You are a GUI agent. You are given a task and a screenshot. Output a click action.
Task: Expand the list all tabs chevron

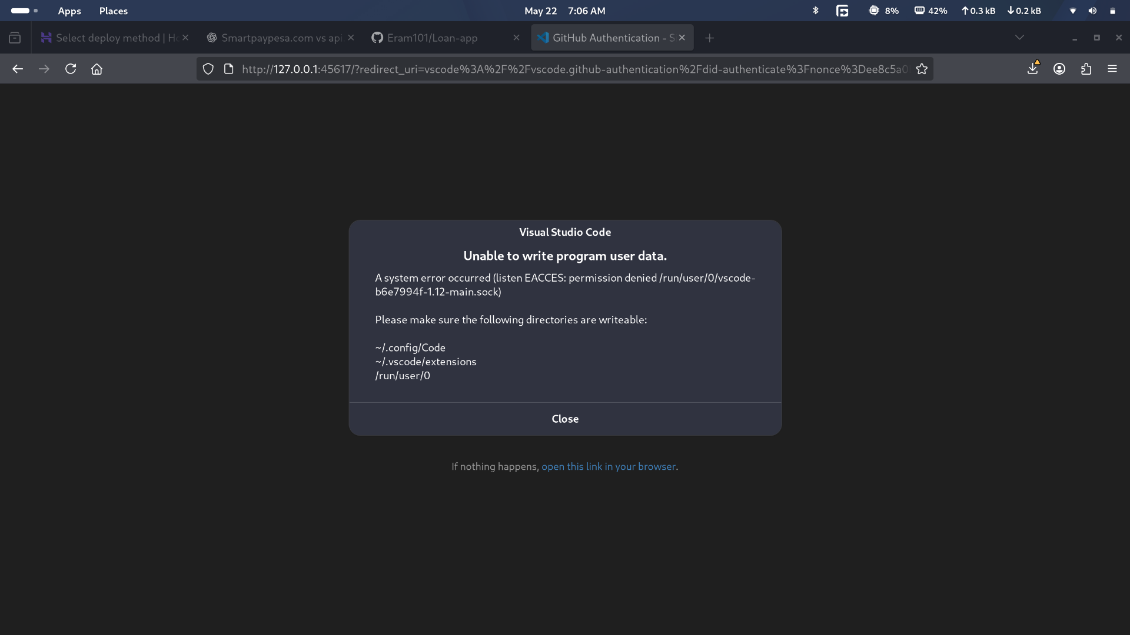pyautogui.click(x=1019, y=38)
